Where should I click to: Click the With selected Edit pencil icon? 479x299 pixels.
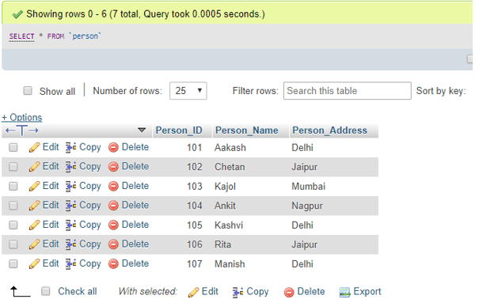[193, 293]
